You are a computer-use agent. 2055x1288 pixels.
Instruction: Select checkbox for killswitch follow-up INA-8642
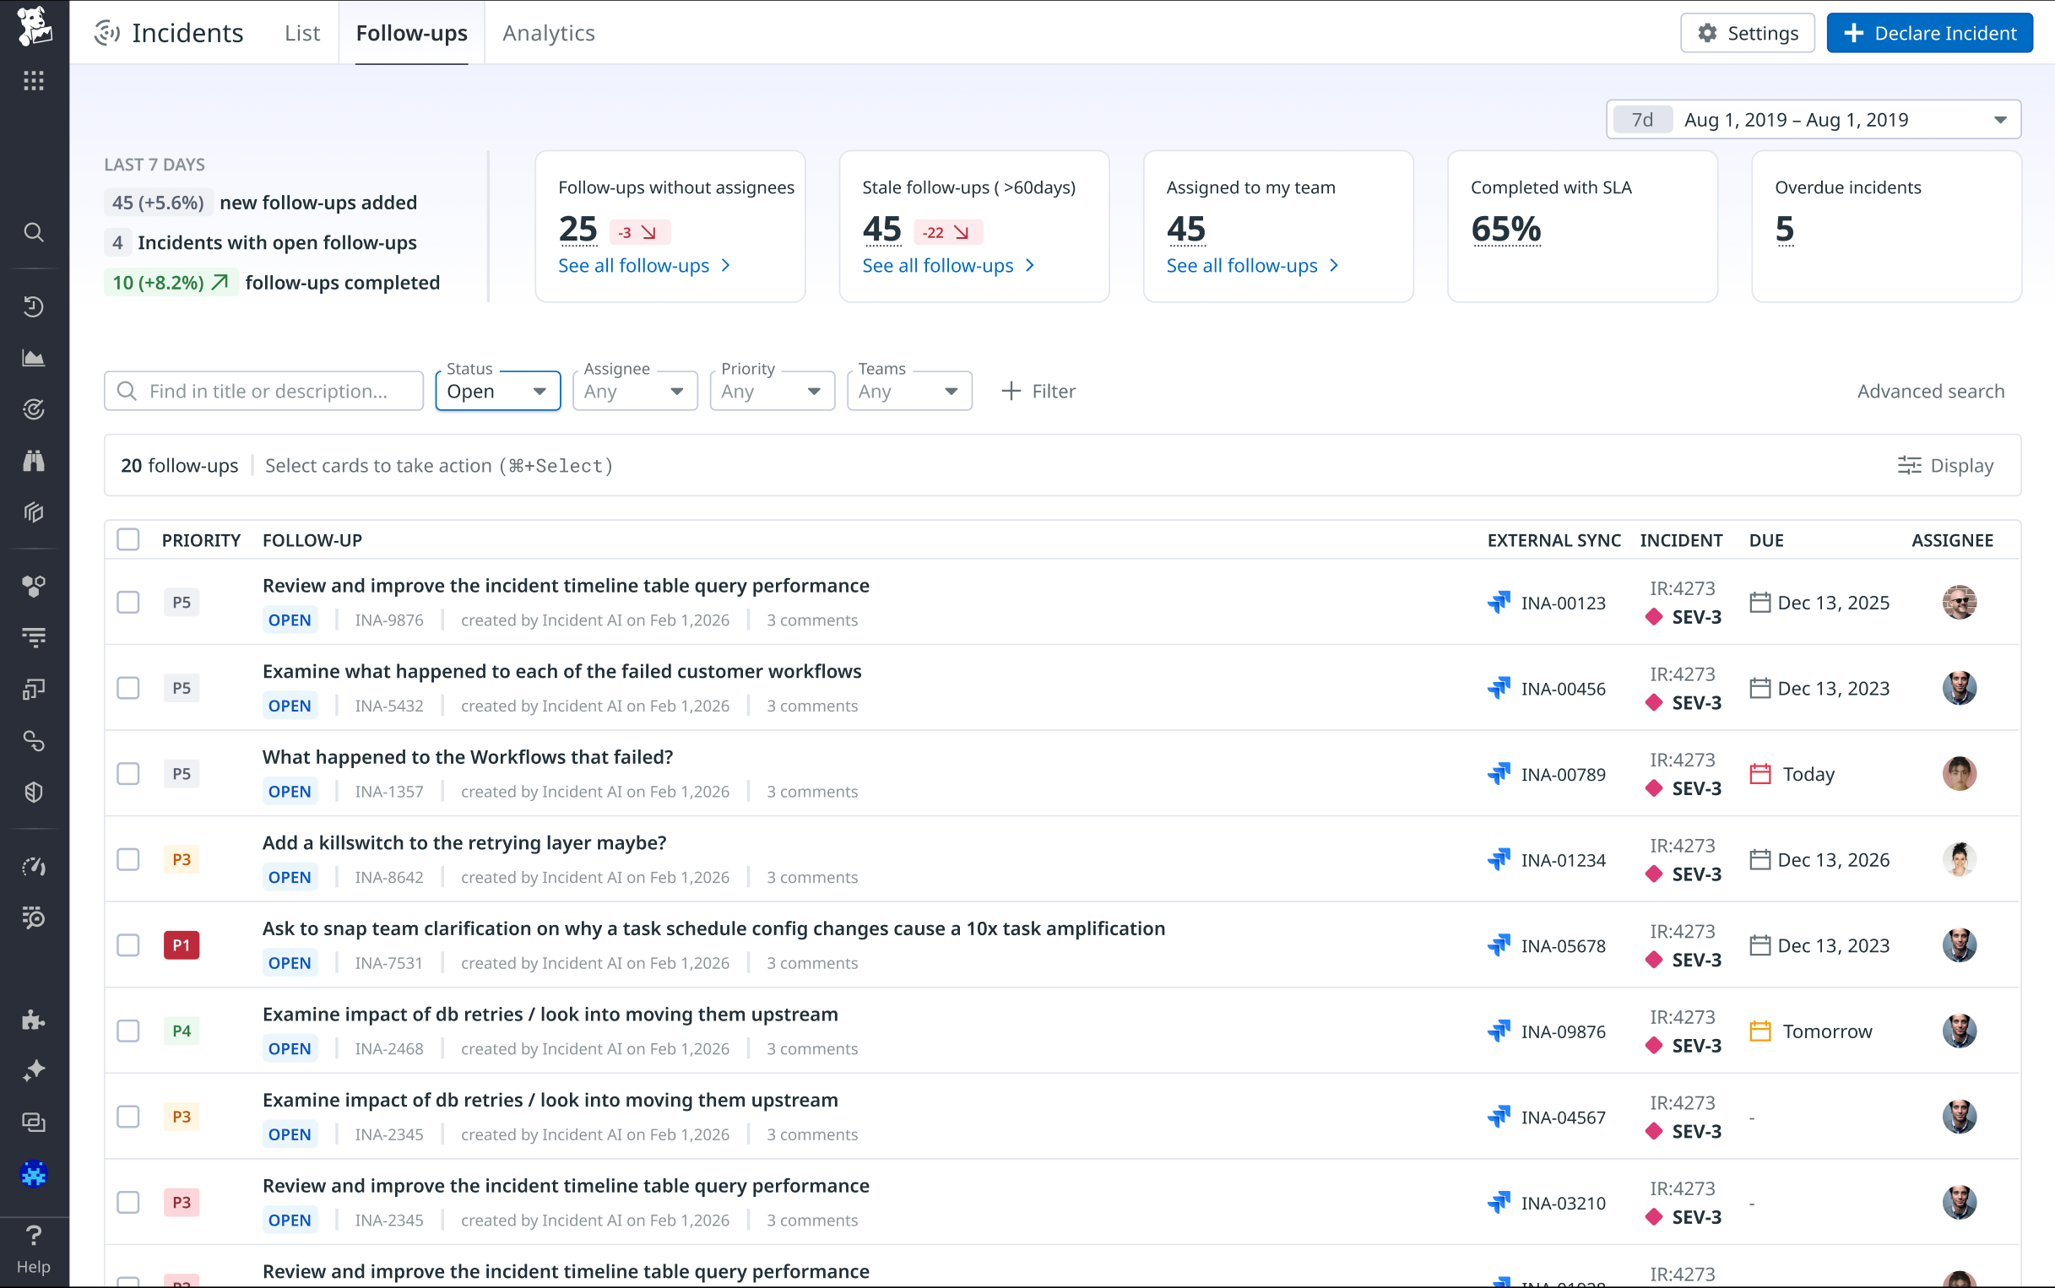click(127, 859)
